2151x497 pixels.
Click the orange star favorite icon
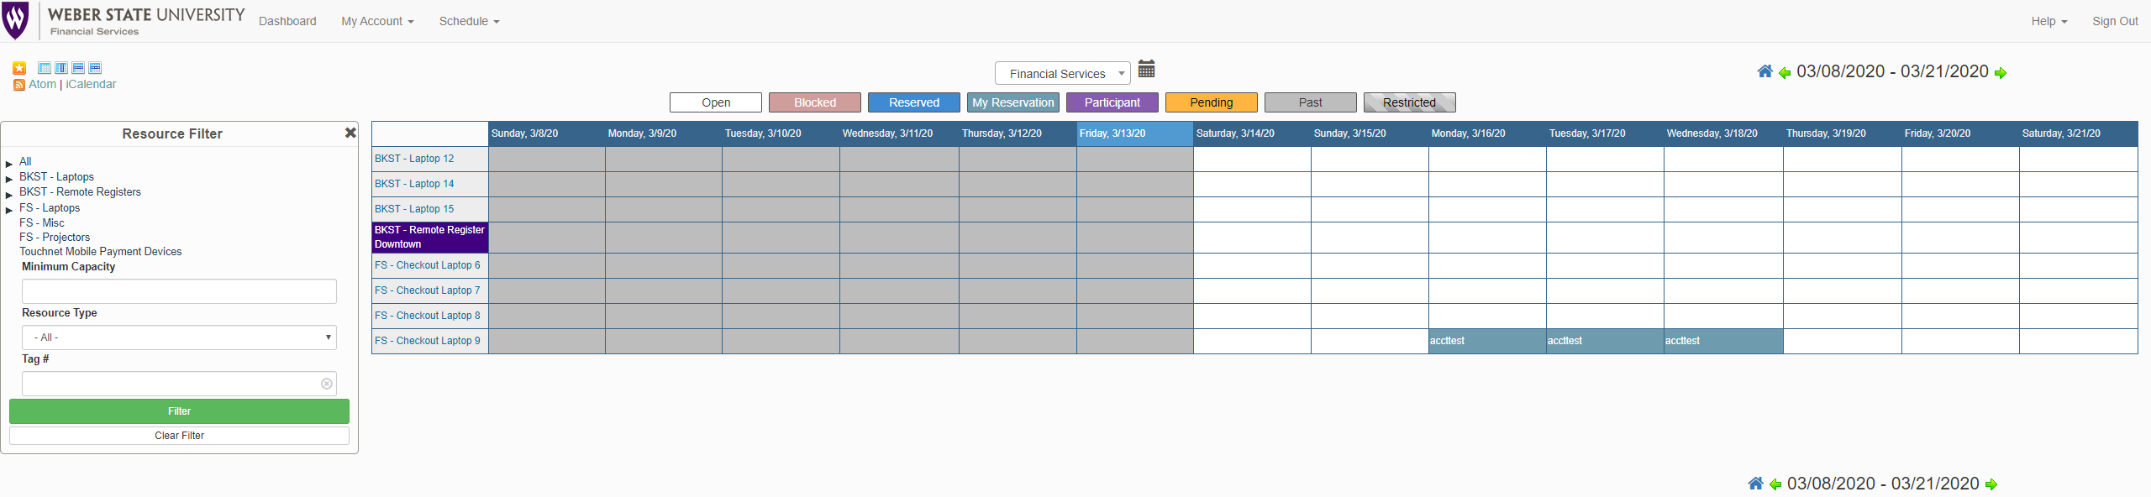click(19, 68)
